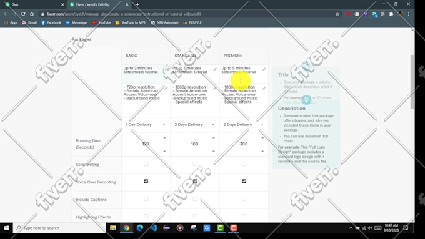The image size is (425, 239).
Task: Open the Premium 2 Days Delivery dropdown
Action: tap(244, 125)
